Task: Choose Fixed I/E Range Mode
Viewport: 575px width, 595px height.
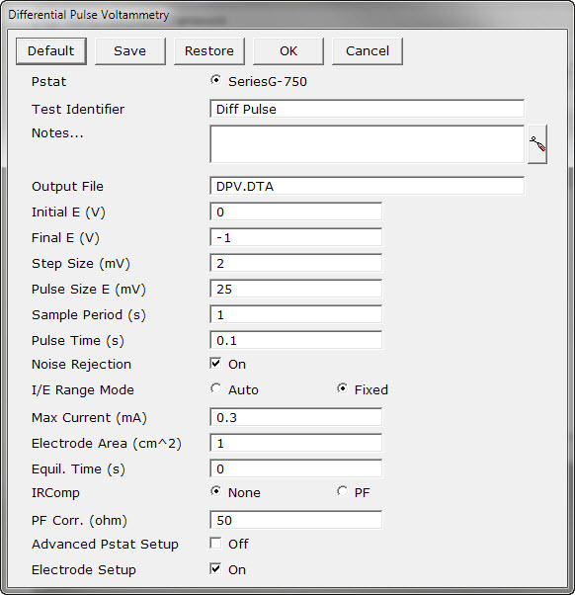Action: [x=342, y=388]
